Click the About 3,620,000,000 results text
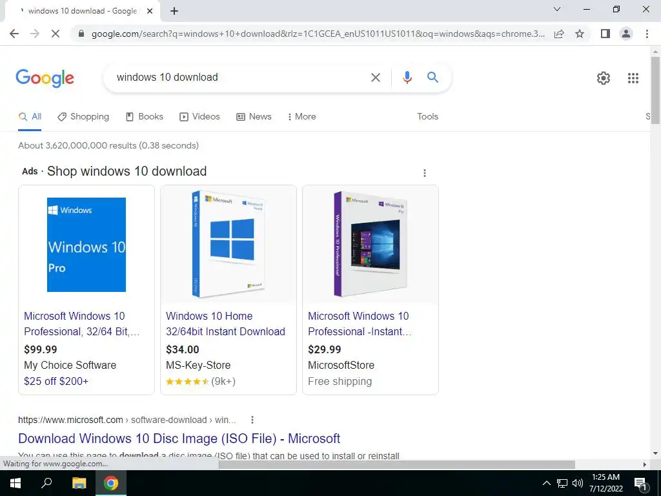The height and width of the screenshot is (496, 661). tap(108, 145)
